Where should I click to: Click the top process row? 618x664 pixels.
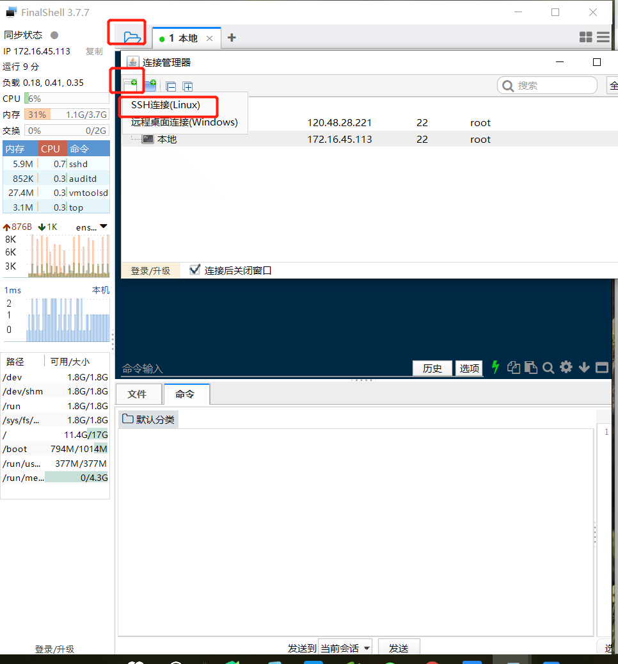click(x=56, y=207)
